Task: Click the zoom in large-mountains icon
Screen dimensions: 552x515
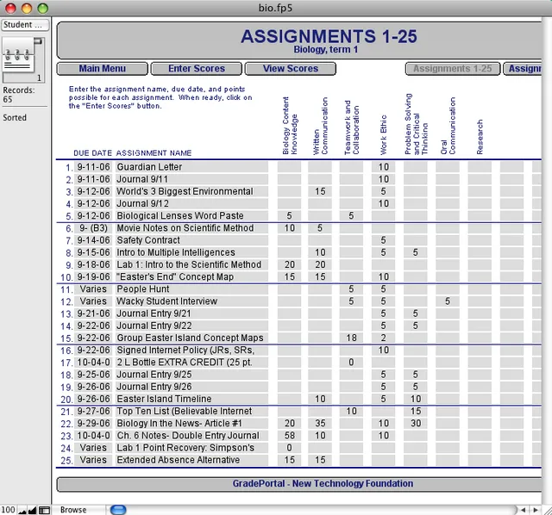Action: pyautogui.click(x=32, y=510)
